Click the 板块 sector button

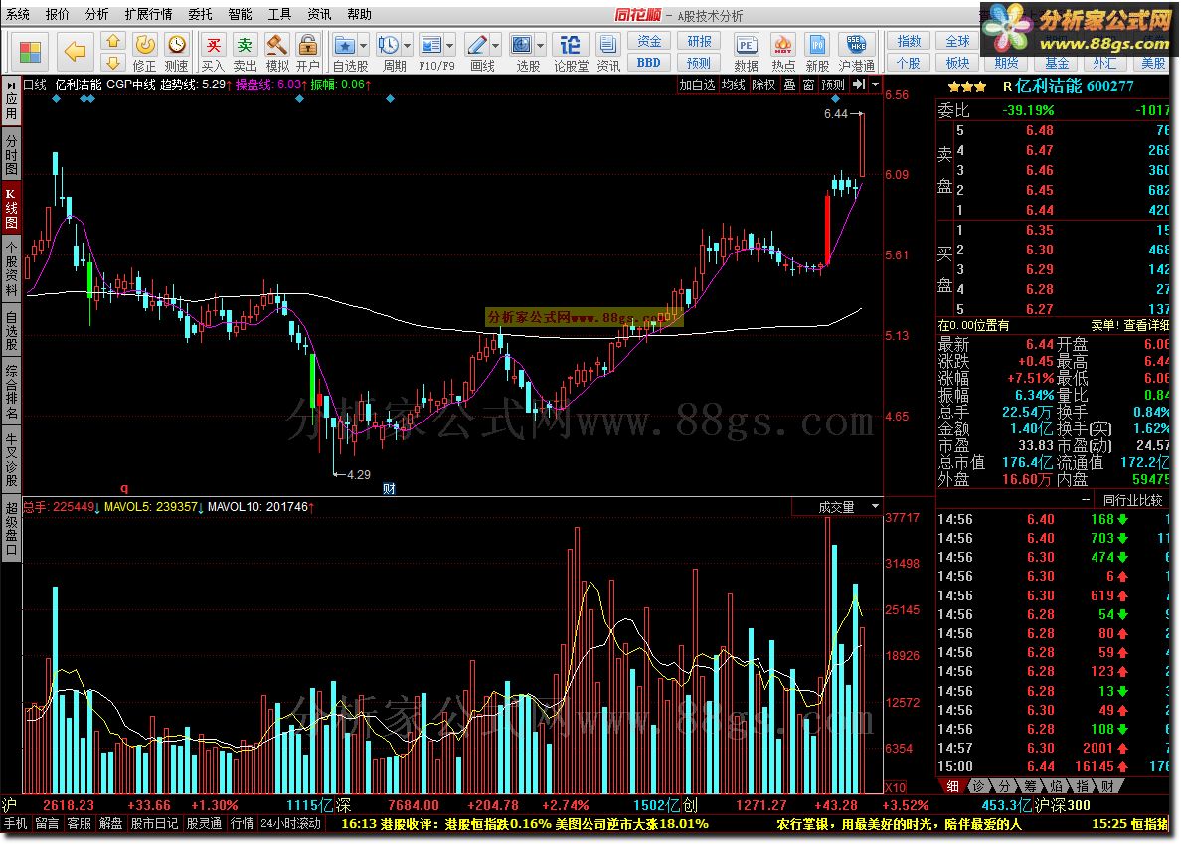pos(957,63)
